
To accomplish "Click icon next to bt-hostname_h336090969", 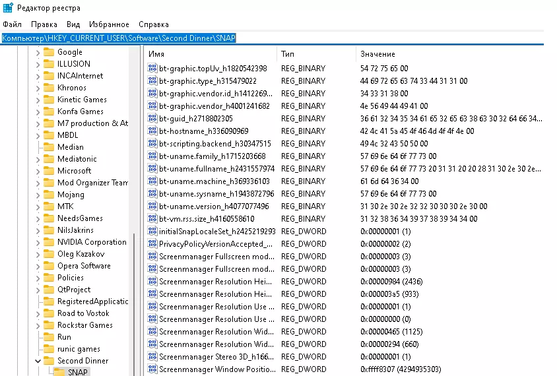I will click(x=152, y=131).
